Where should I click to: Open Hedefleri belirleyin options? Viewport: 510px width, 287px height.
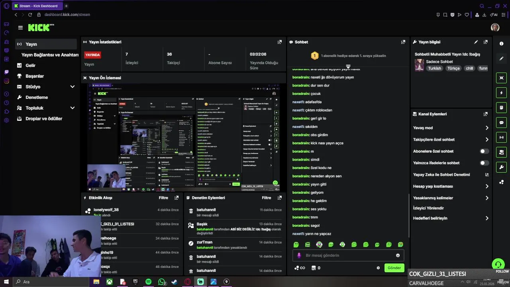pos(451,218)
